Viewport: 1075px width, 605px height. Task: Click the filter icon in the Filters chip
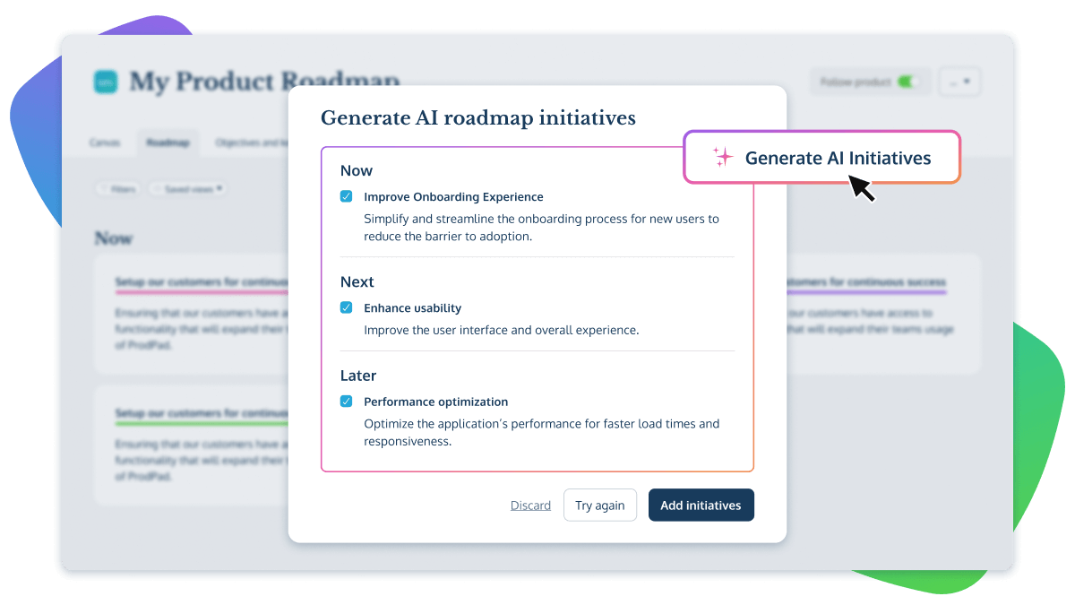click(104, 188)
